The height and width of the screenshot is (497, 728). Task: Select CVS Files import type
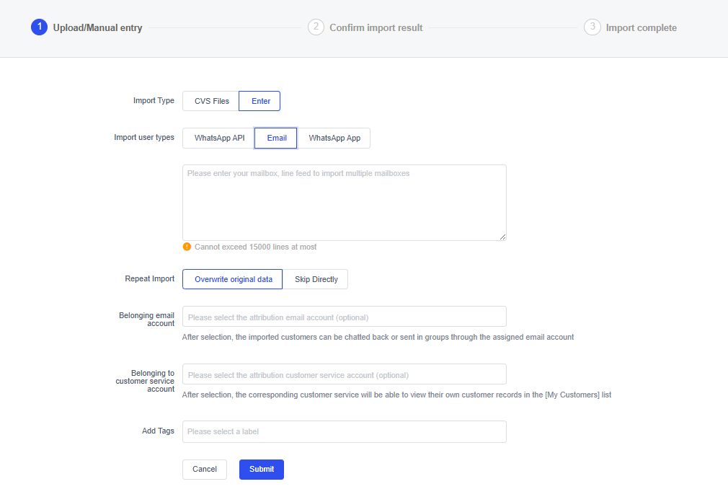tap(211, 101)
